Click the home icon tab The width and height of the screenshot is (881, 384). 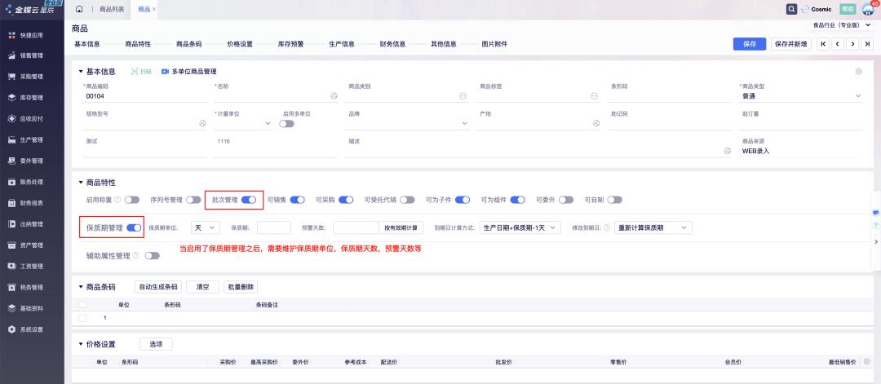point(79,10)
